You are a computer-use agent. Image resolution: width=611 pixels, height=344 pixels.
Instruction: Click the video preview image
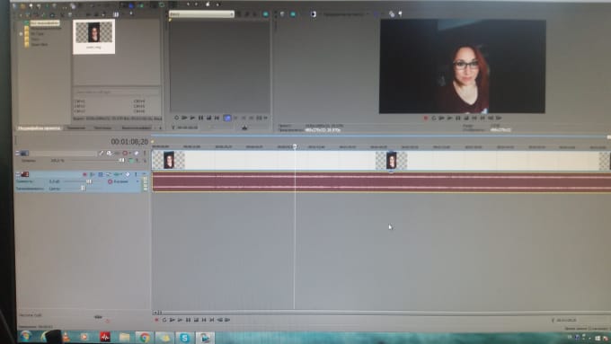click(463, 66)
